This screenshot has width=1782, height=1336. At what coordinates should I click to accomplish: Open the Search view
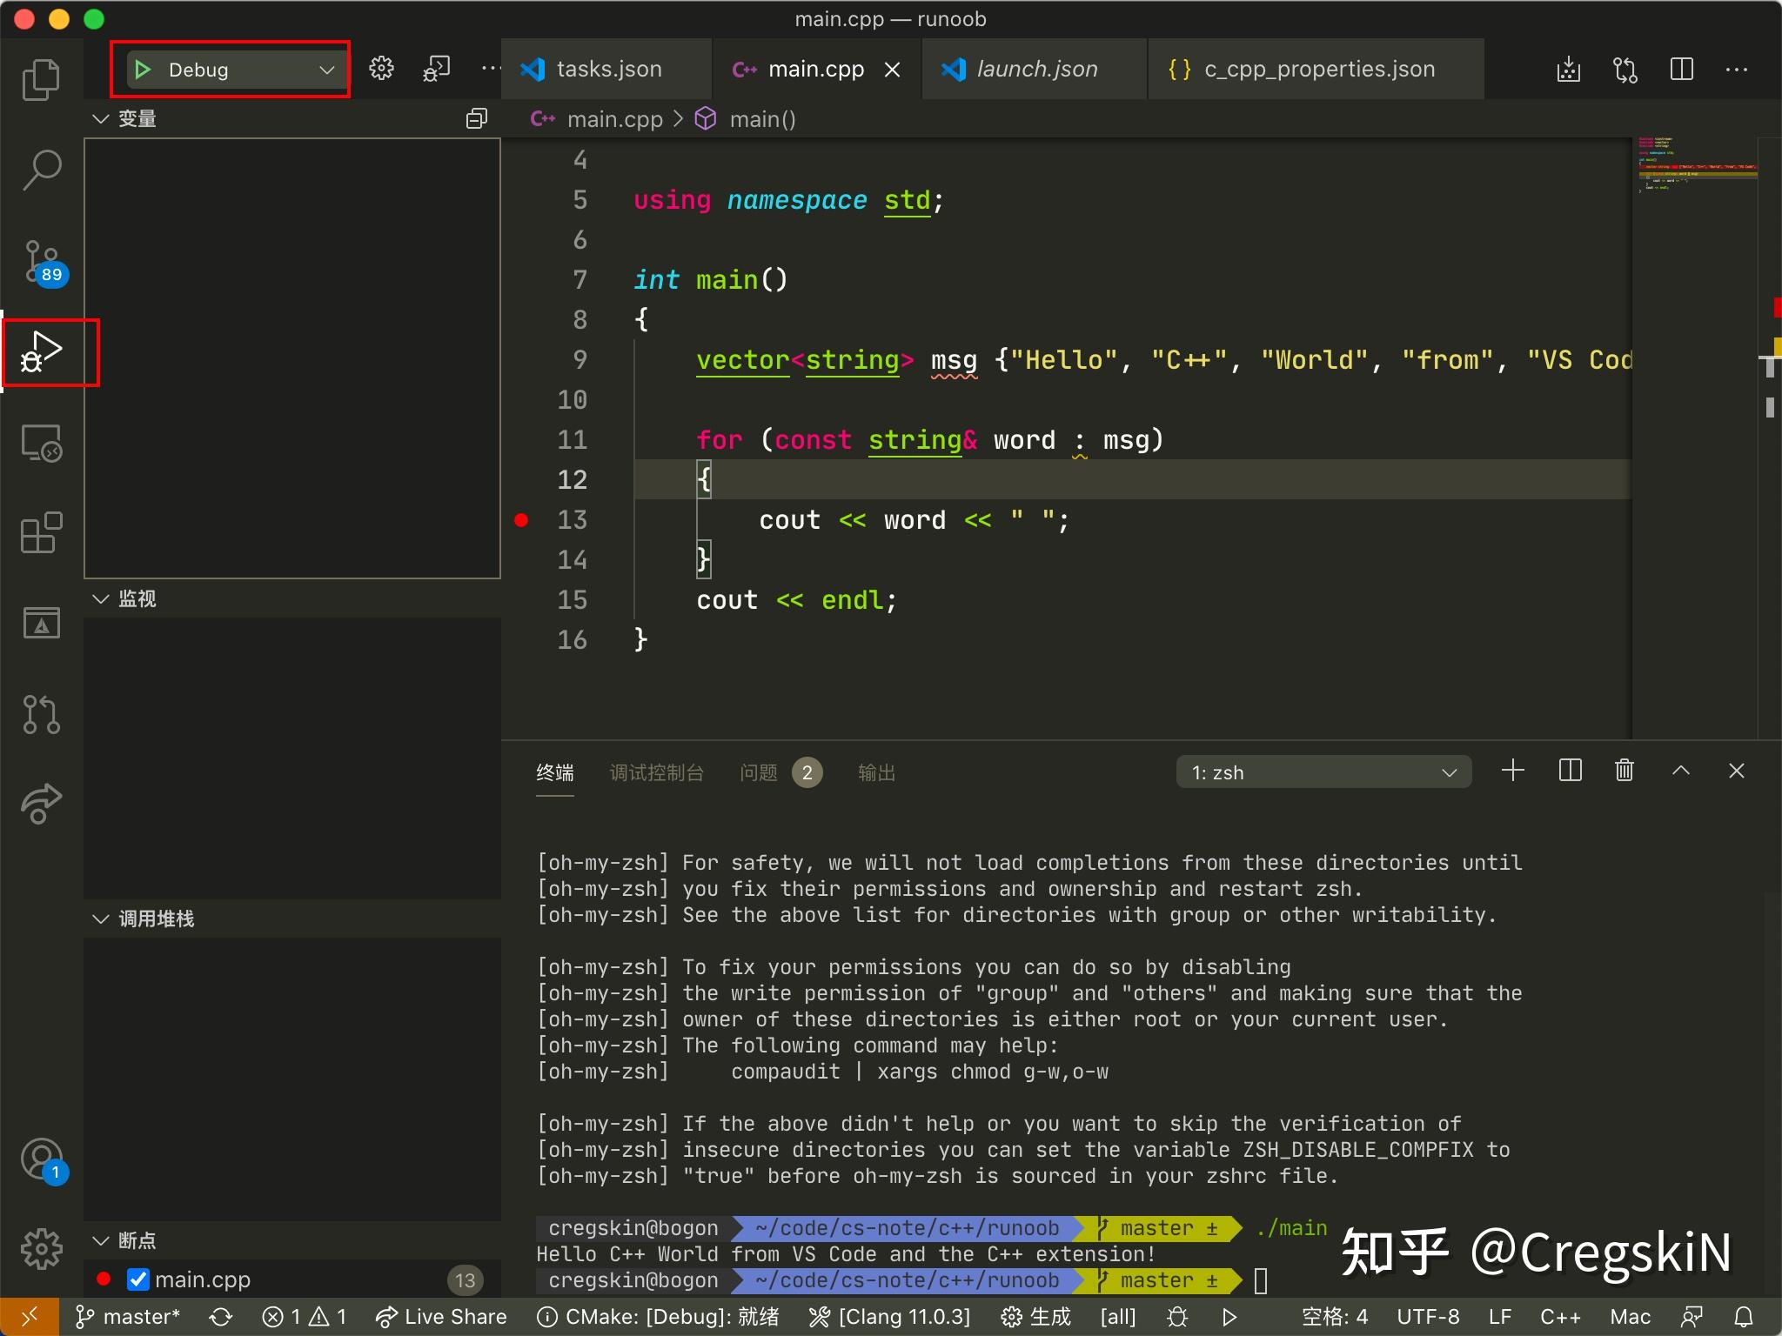pyautogui.click(x=41, y=170)
